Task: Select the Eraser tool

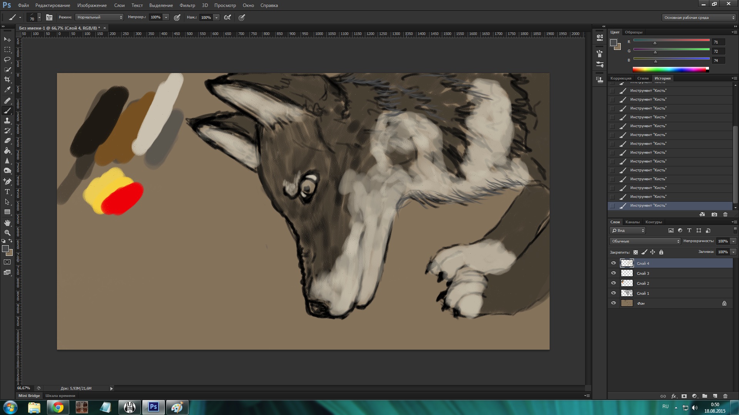Action: click(7, 141)
